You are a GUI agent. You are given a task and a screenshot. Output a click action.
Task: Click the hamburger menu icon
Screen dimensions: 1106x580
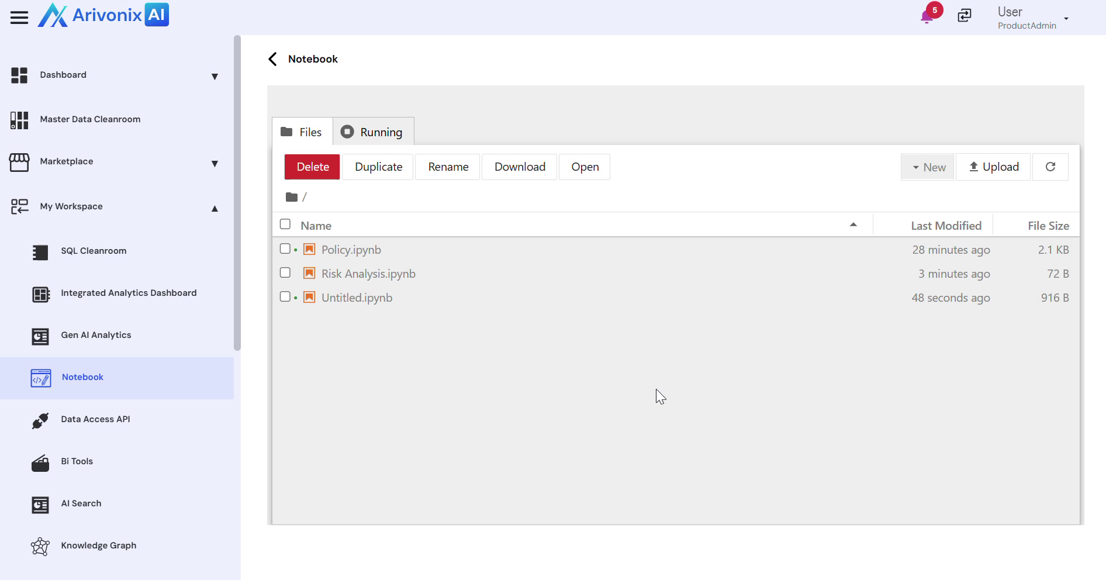tap(19, 18)
